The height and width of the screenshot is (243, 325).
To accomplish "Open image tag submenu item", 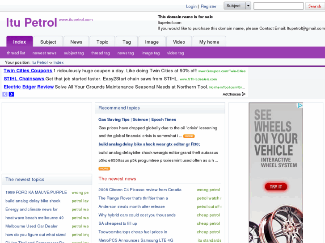I will 151,53.
